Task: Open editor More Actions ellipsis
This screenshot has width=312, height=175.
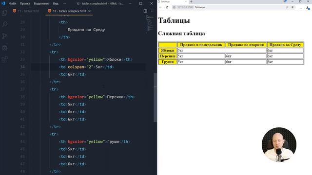Action: pyautogui.click(x=153, y=11)
